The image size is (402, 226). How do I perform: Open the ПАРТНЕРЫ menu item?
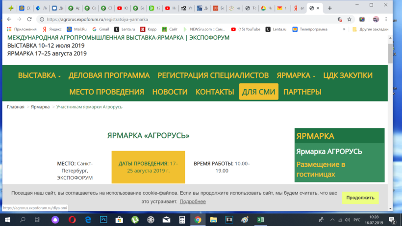[x=302, y=92]
